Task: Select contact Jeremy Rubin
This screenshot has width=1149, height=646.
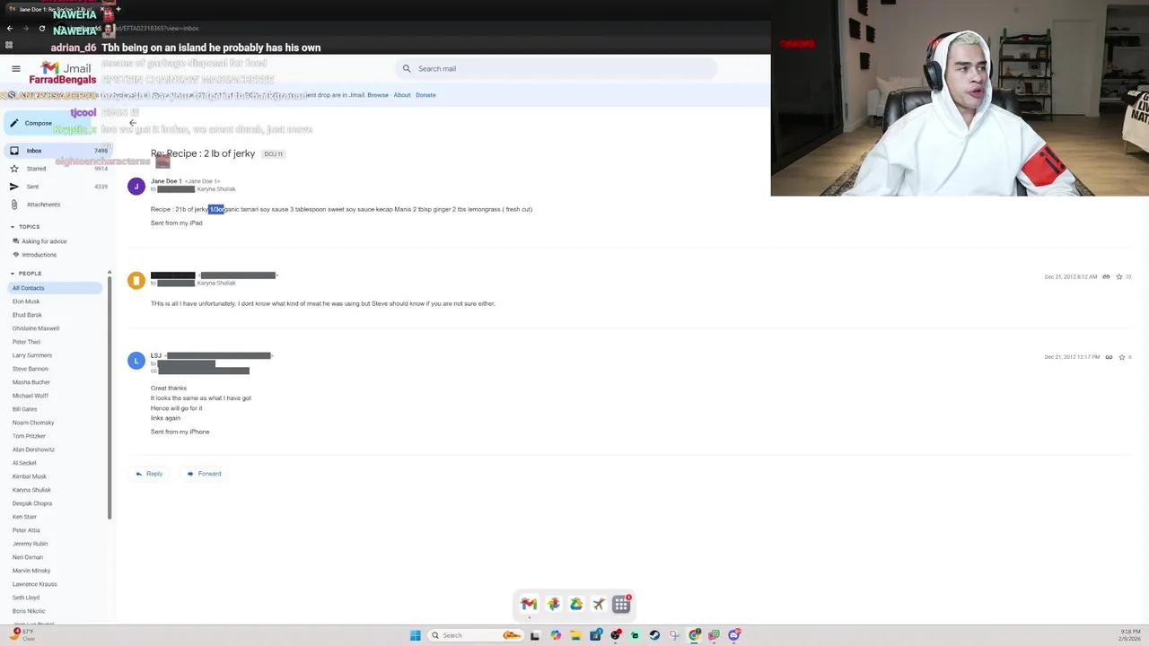Action: click(x=30, y=544)
